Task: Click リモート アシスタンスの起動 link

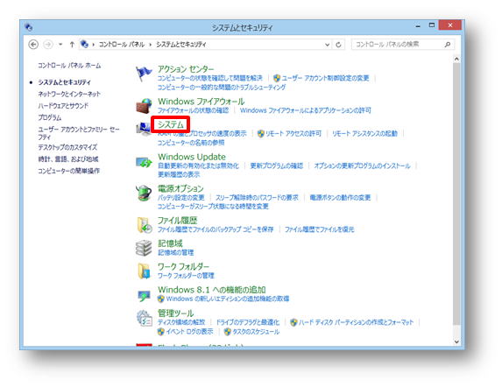Action: point(364,133)
